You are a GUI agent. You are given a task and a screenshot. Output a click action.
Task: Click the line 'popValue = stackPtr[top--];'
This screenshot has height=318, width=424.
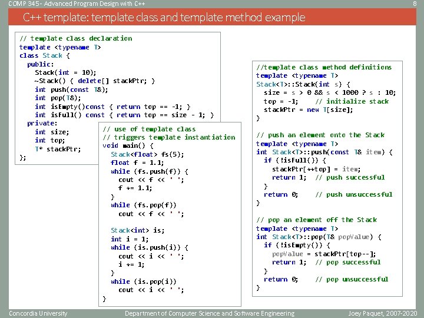click(324, 254)
